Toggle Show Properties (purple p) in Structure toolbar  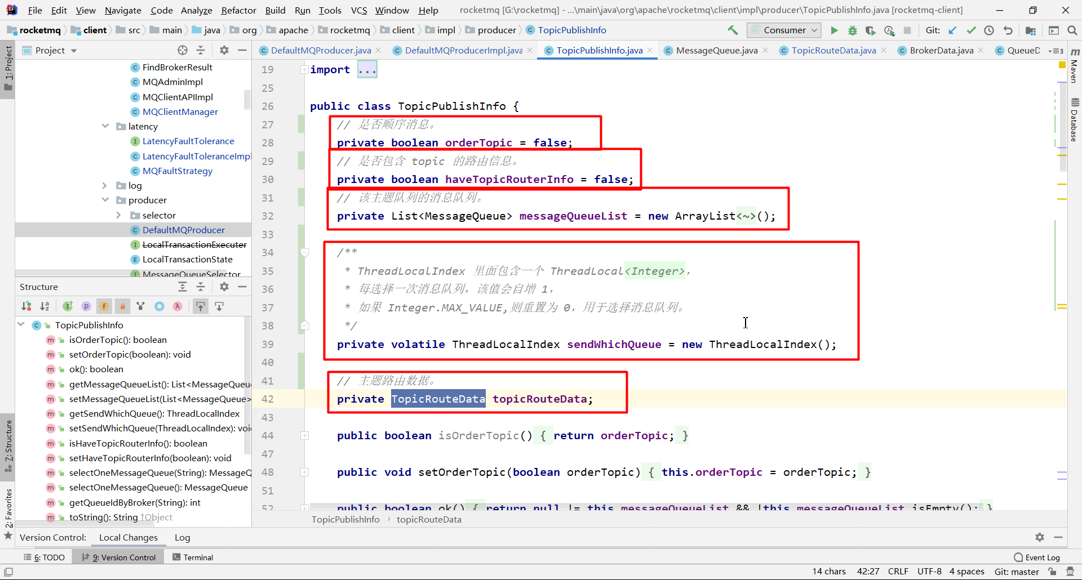[x=86, y=306]
